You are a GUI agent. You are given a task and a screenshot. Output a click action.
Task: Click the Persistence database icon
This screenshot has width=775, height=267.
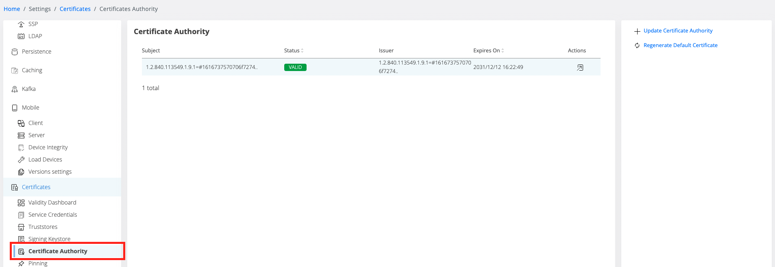(15, 52)
